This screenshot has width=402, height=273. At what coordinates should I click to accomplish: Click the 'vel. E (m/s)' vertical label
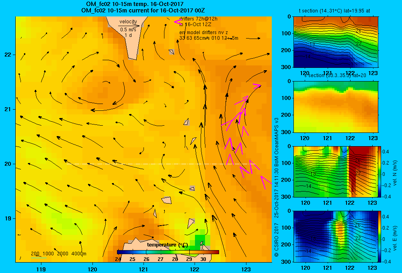395,238
